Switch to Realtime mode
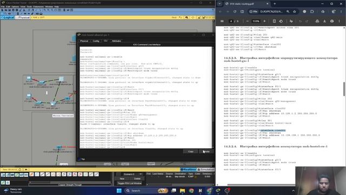This screenshot has width=346, height=195. click(x=188, y=170)
